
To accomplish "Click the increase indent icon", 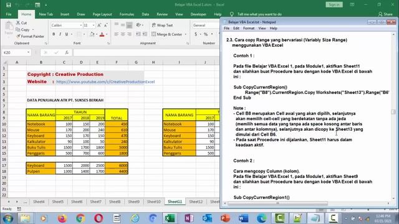I will tap(144, 34).
